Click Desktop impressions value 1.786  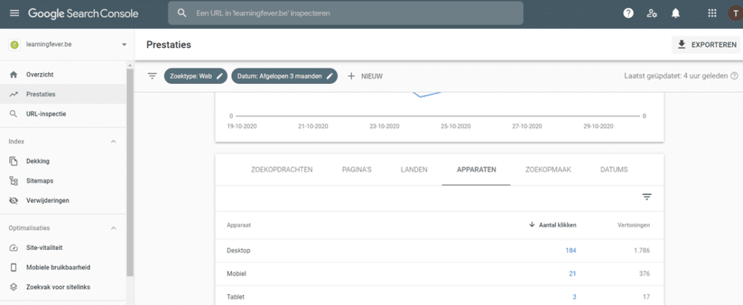pyautogui.click(x=641, y=251)
